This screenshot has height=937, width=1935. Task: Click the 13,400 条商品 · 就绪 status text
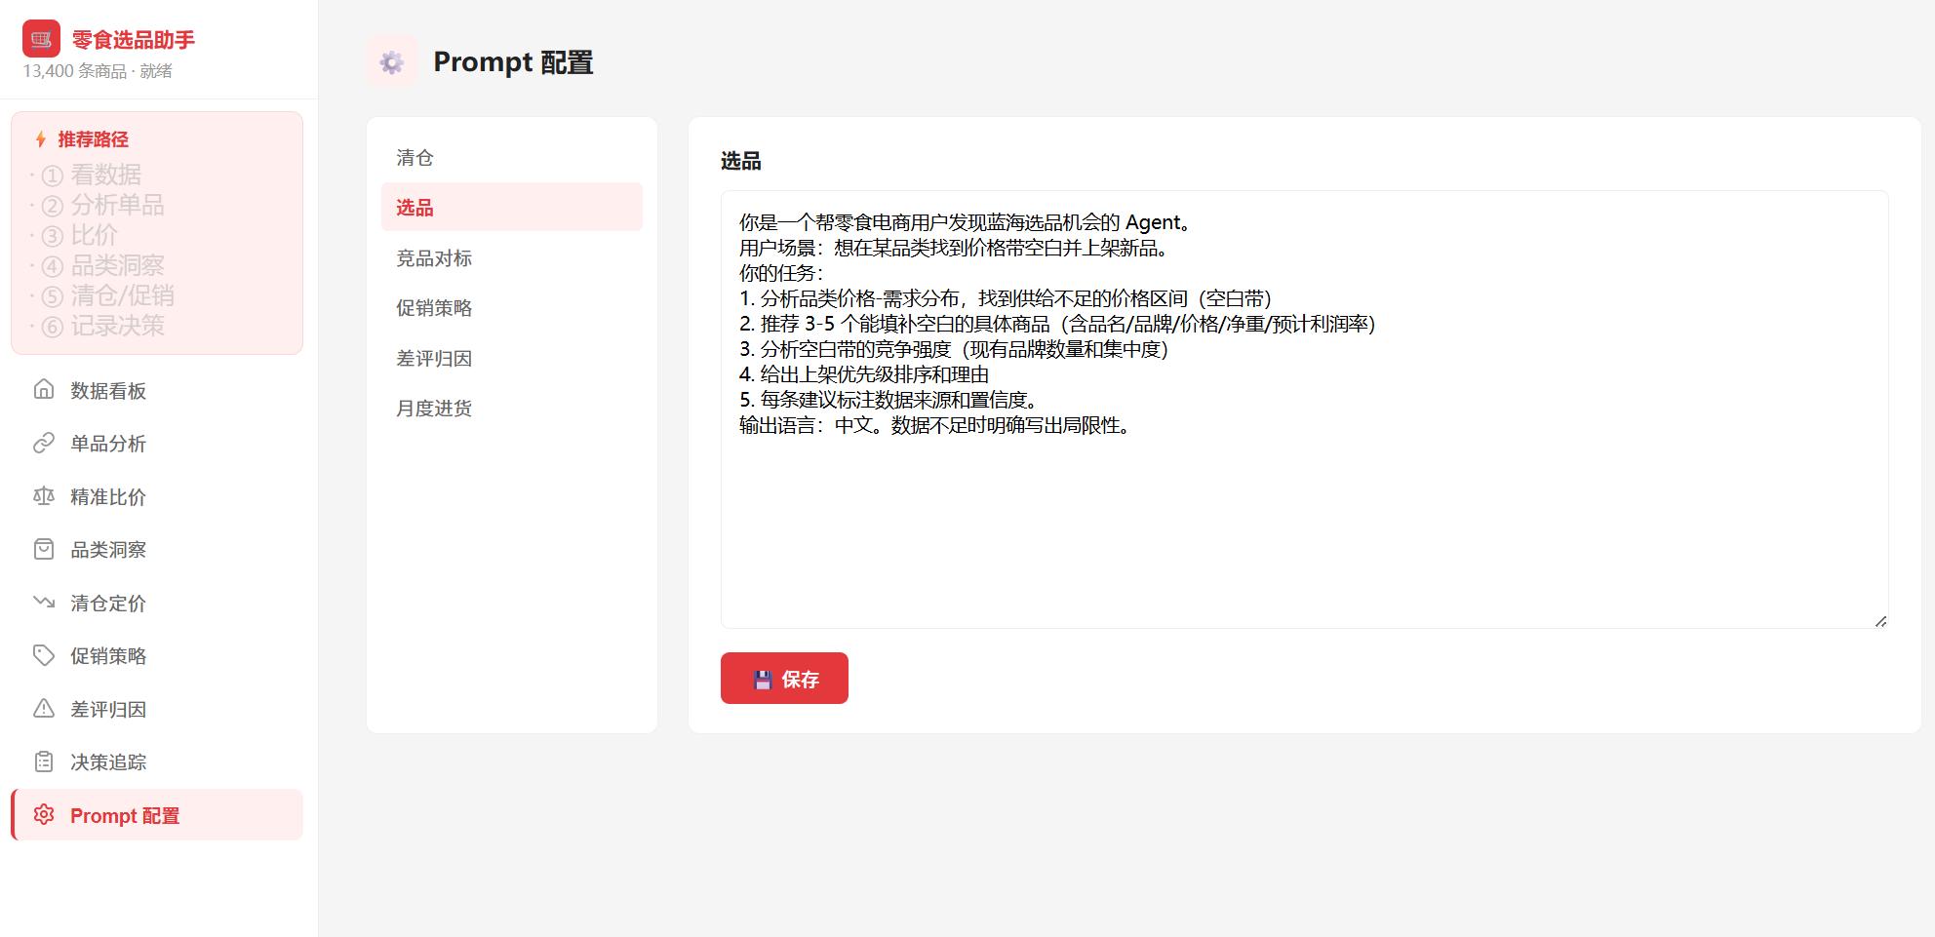98,71
